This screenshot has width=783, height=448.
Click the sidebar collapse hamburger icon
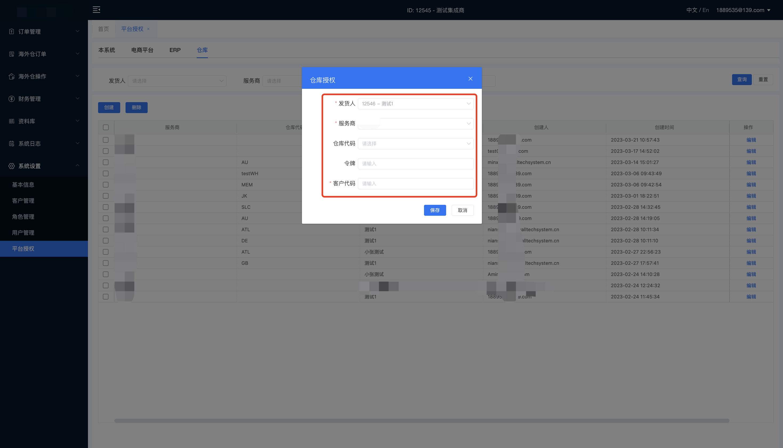96,10
